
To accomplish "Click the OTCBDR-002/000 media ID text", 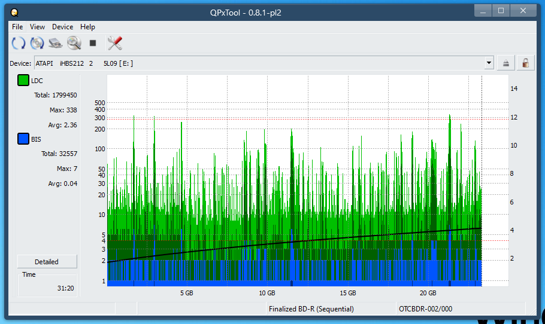I will 425,308.
